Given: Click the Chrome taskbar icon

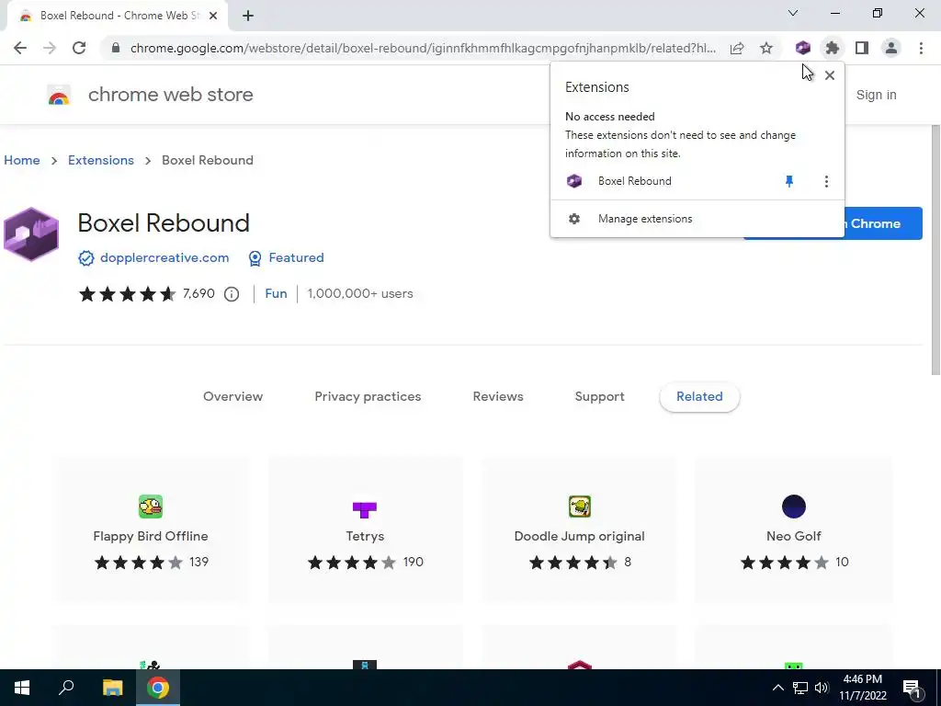Looking at the screenshot, I should click(158, 688).
